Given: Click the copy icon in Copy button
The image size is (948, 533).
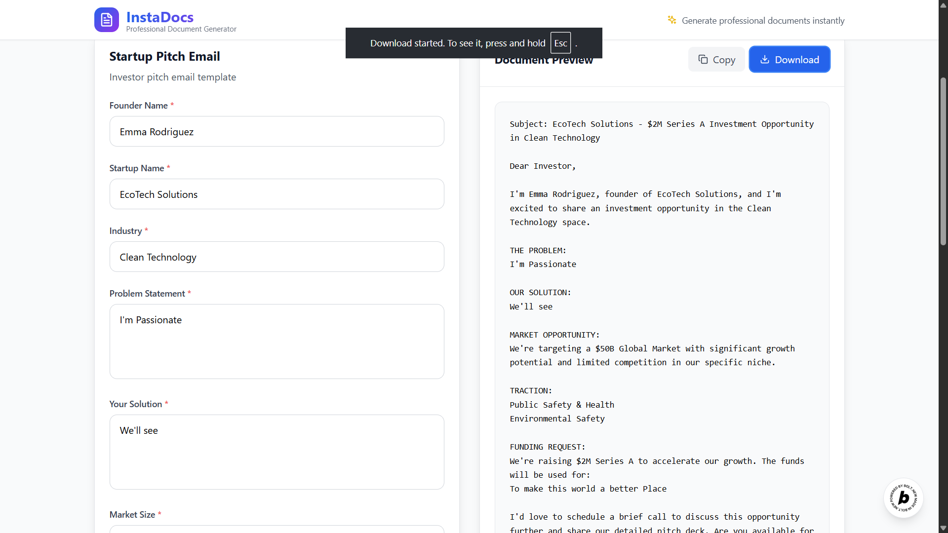Looking at the screenshot, I should point(703,60).
